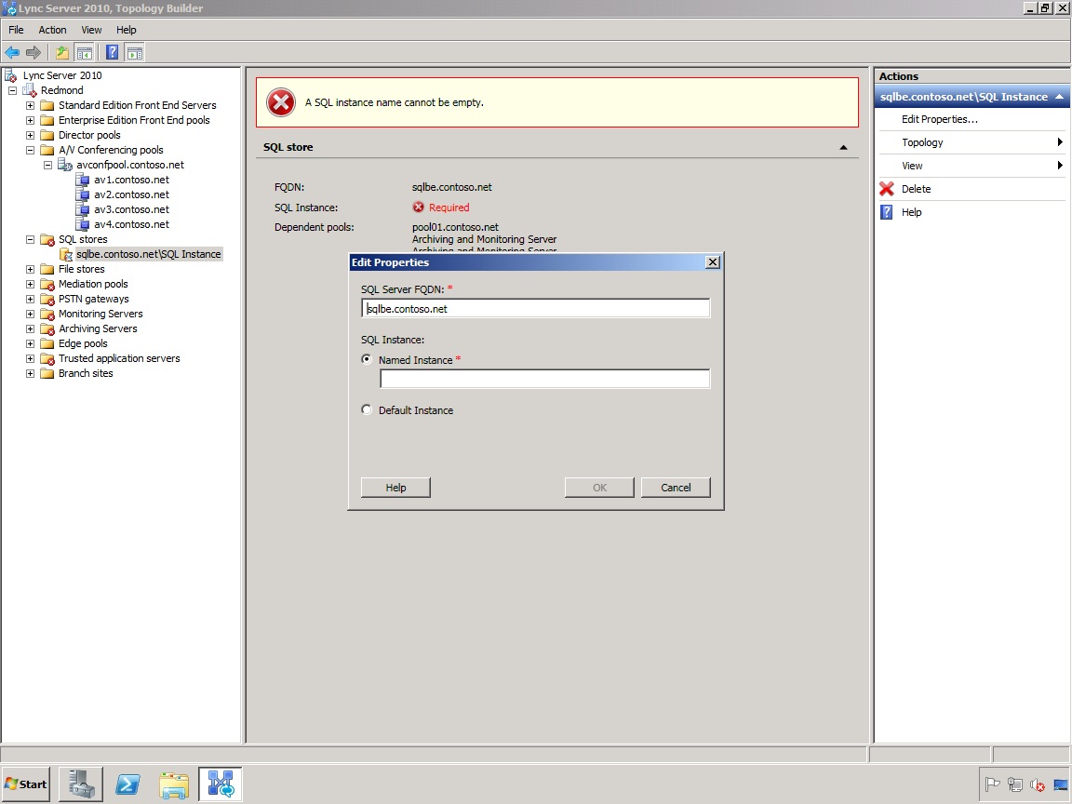The height and width of the screenshot is (804, 1072).
Task: Open the File menu
Action: tap(16, 30)
